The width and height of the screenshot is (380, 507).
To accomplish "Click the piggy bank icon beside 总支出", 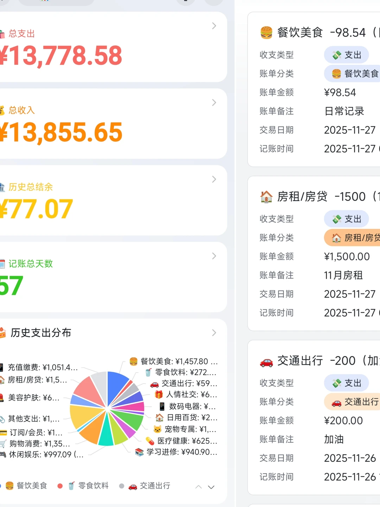I will (3, 33).
